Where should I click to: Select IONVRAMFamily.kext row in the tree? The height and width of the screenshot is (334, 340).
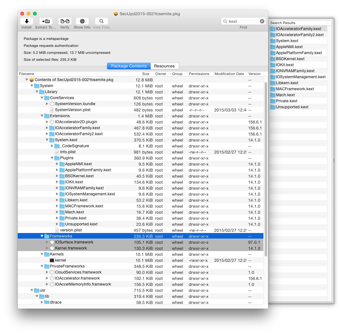click(141, 188)
